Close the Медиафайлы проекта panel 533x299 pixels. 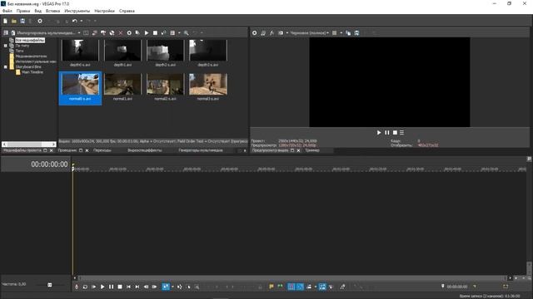[52, 150]
